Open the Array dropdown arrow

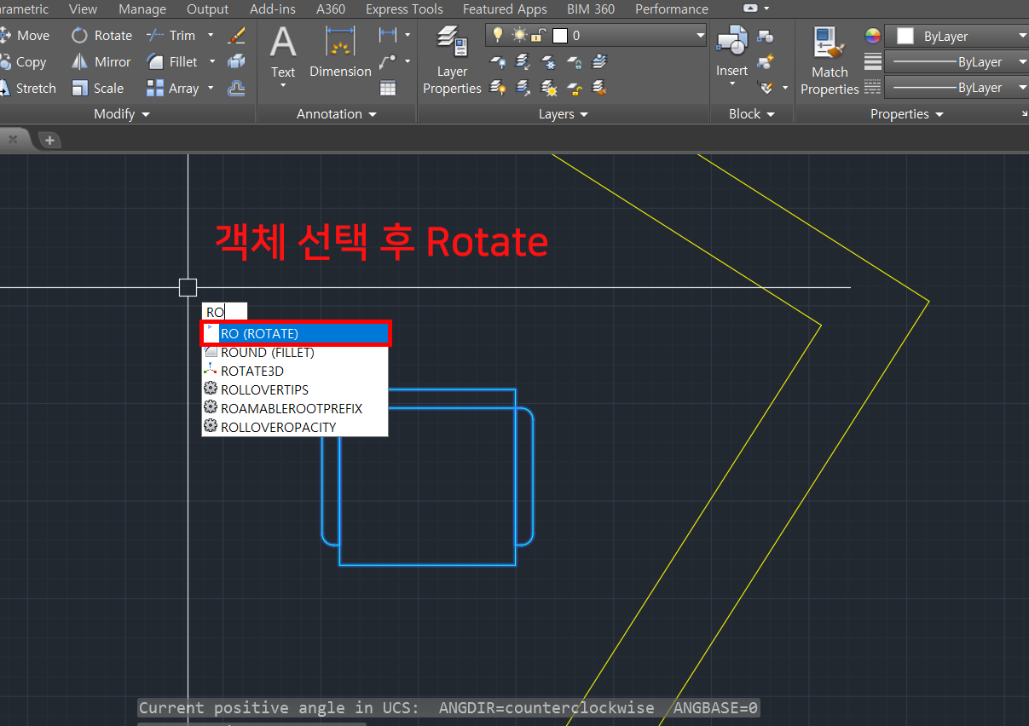click(211, 88)
